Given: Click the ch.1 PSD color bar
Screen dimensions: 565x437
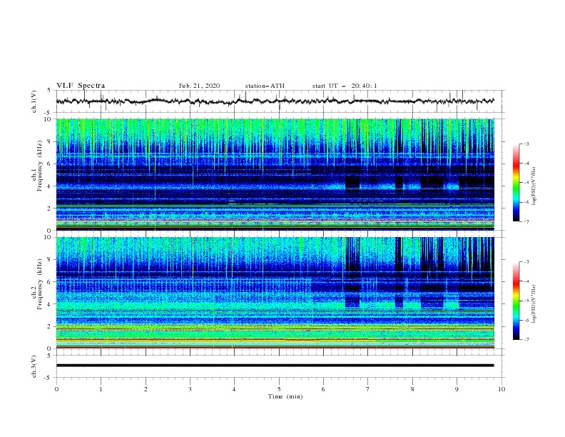Looking at the screenshot, I should (516, 183).
